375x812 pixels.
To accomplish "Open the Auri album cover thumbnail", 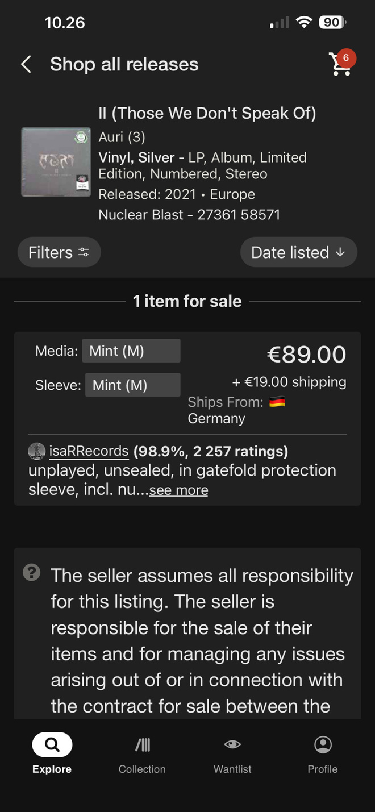I will [56, 162].
